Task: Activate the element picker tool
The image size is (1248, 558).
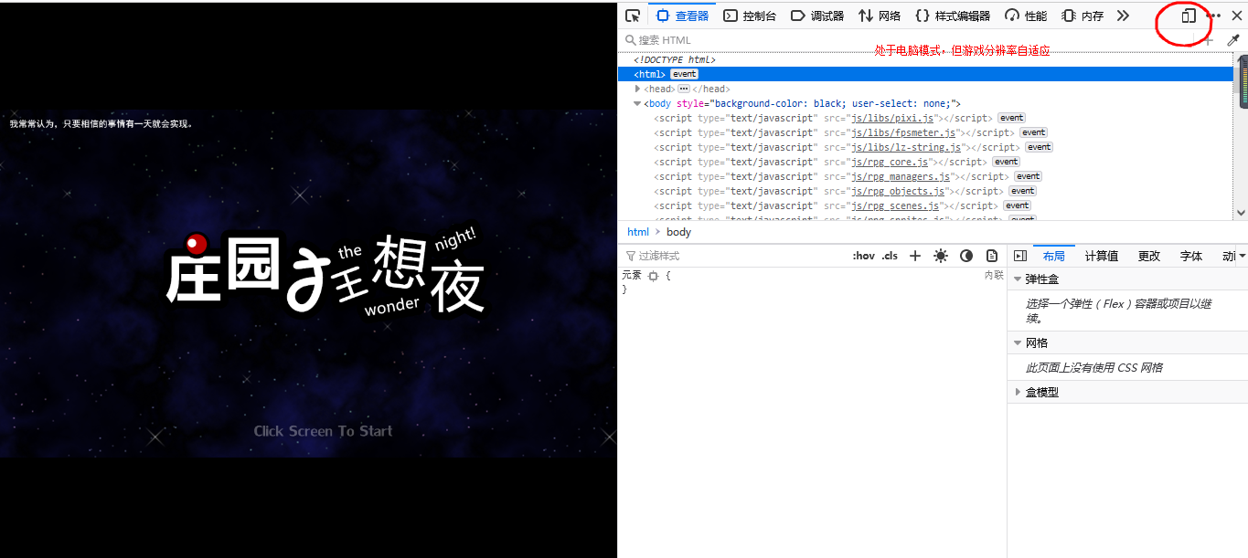Action: (633, 16)
